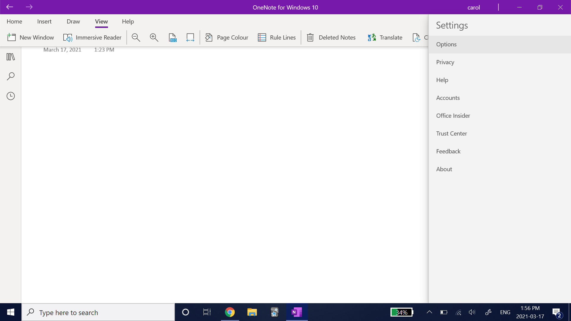Viewport: 571px width, 321px height.
Task: Open a New Window
Action: click(x=31, y=37)
